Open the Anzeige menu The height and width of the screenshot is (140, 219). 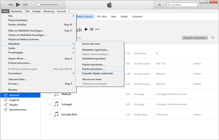(x=36, y=11)
